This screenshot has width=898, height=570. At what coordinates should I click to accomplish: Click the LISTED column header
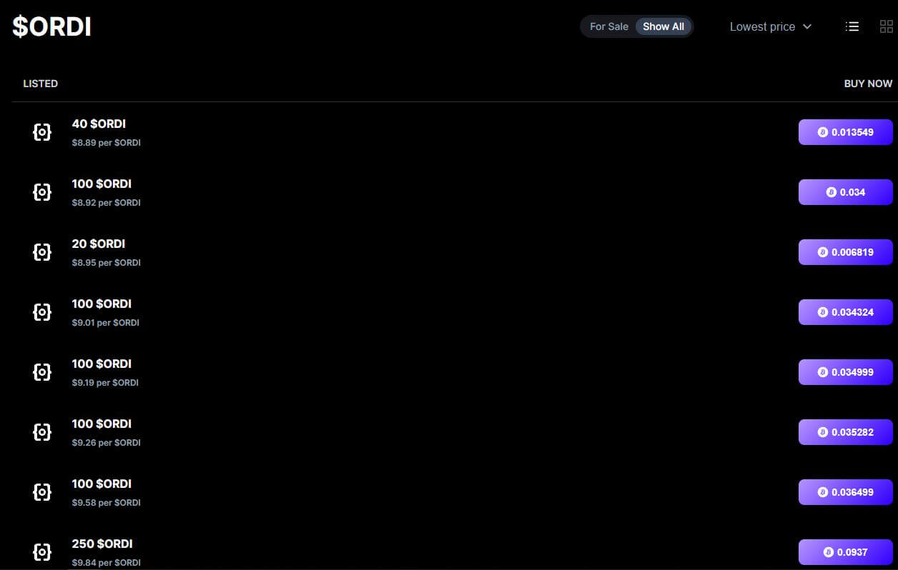pos(40,84)
